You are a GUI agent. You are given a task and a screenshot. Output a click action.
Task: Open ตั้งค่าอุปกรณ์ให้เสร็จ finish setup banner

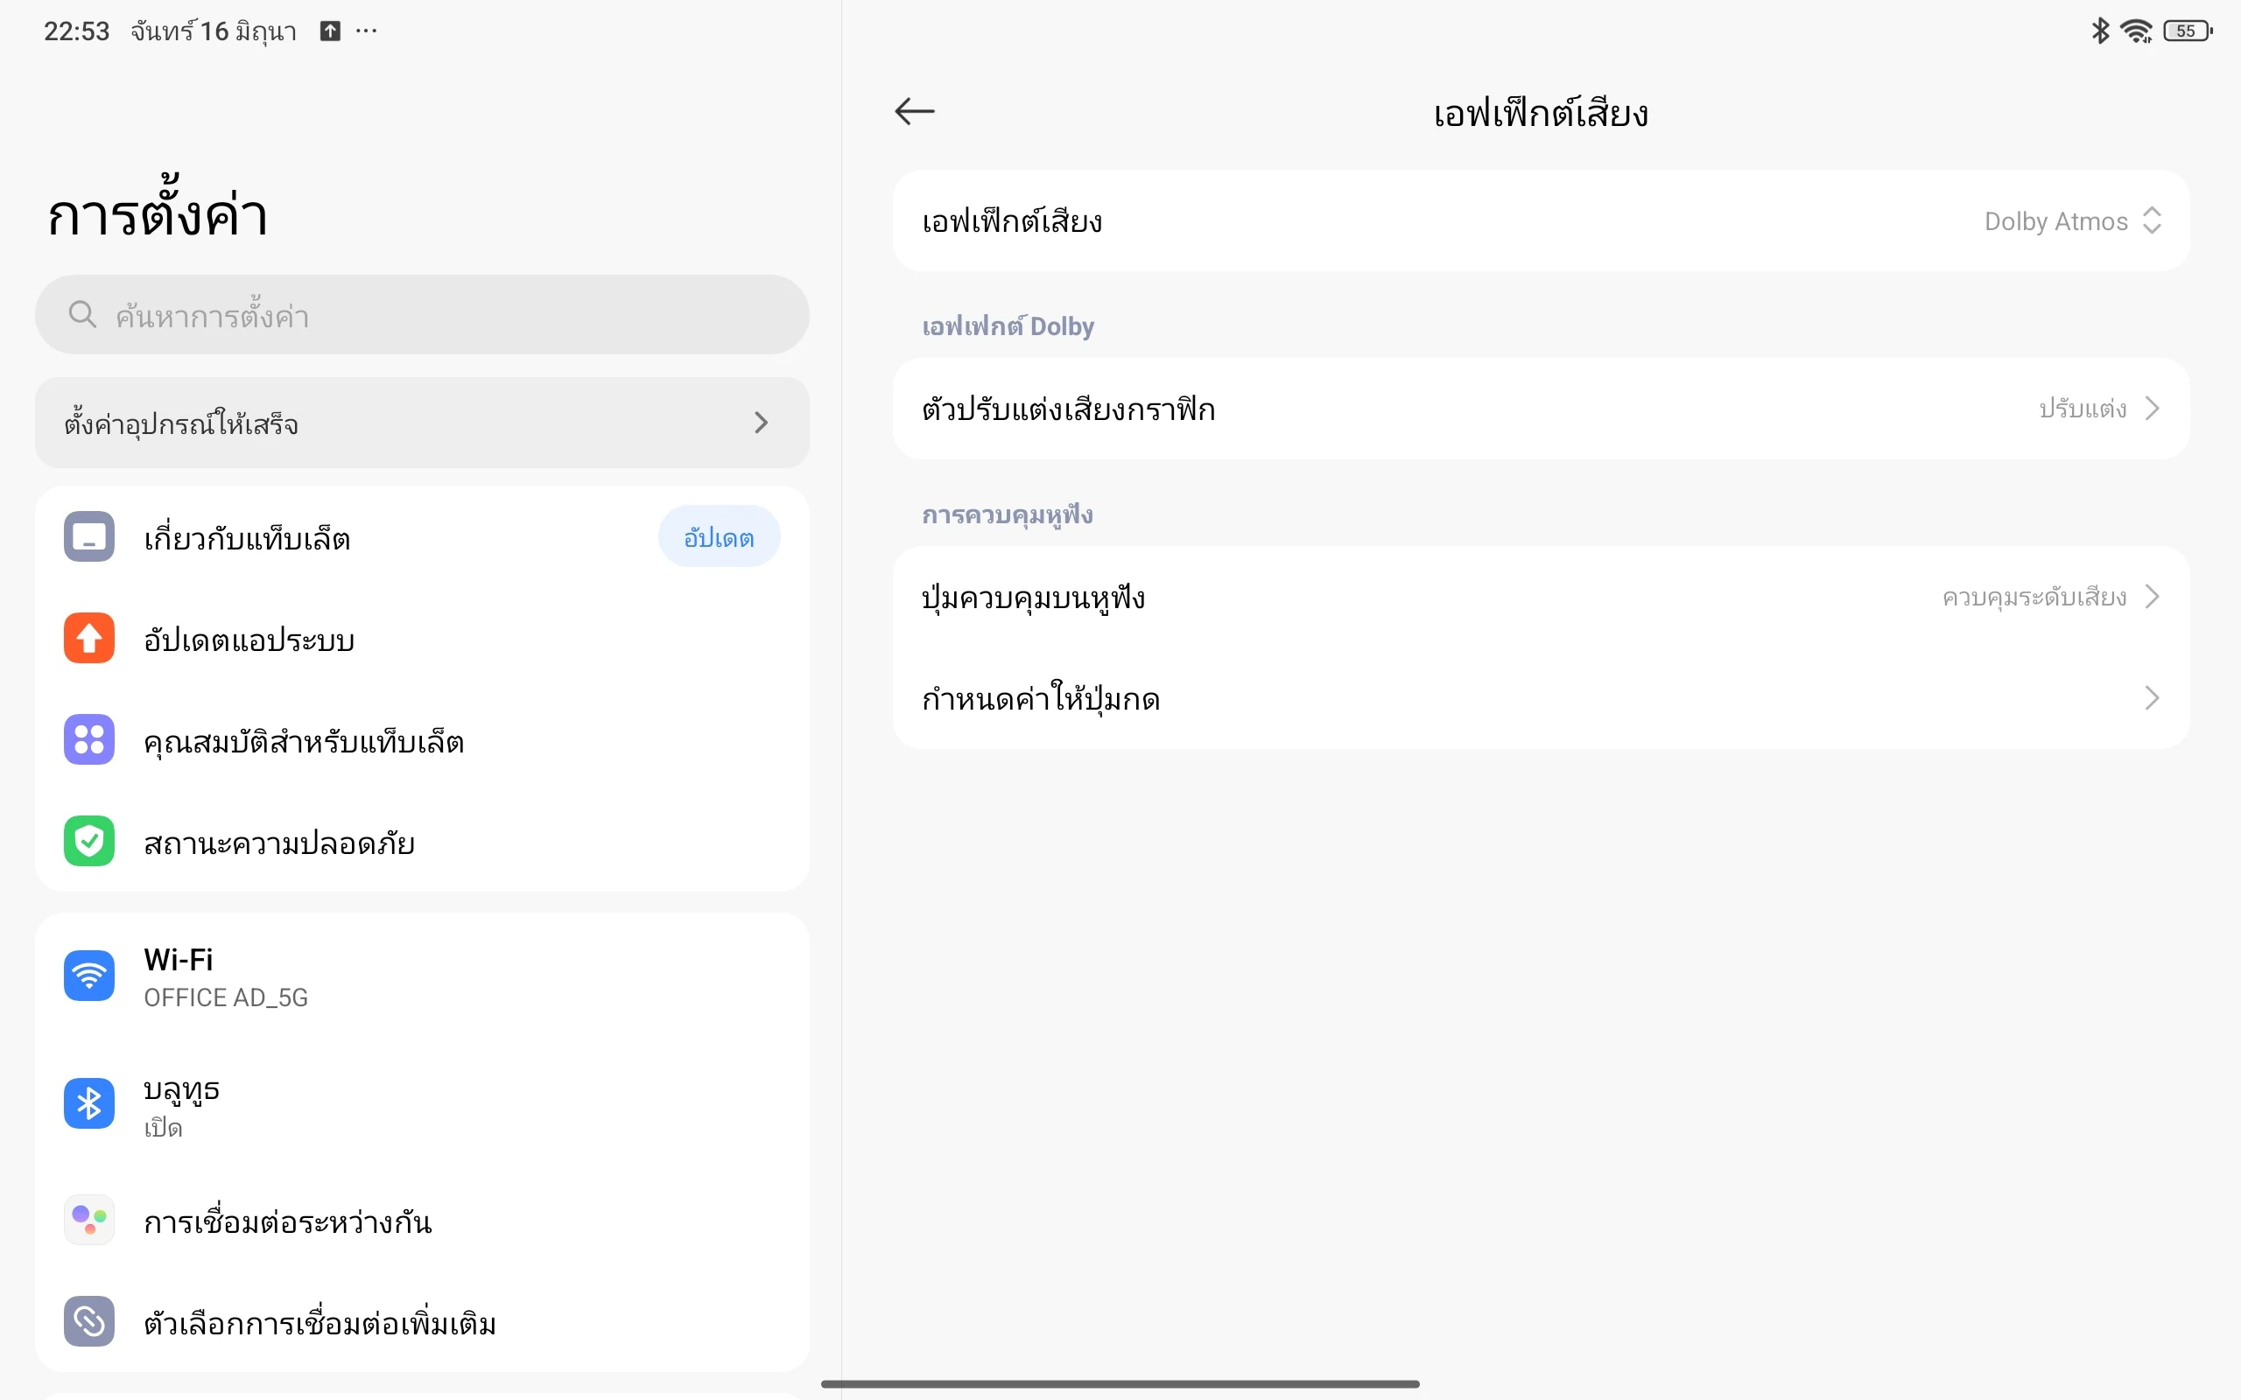click(x=422, y=423)
